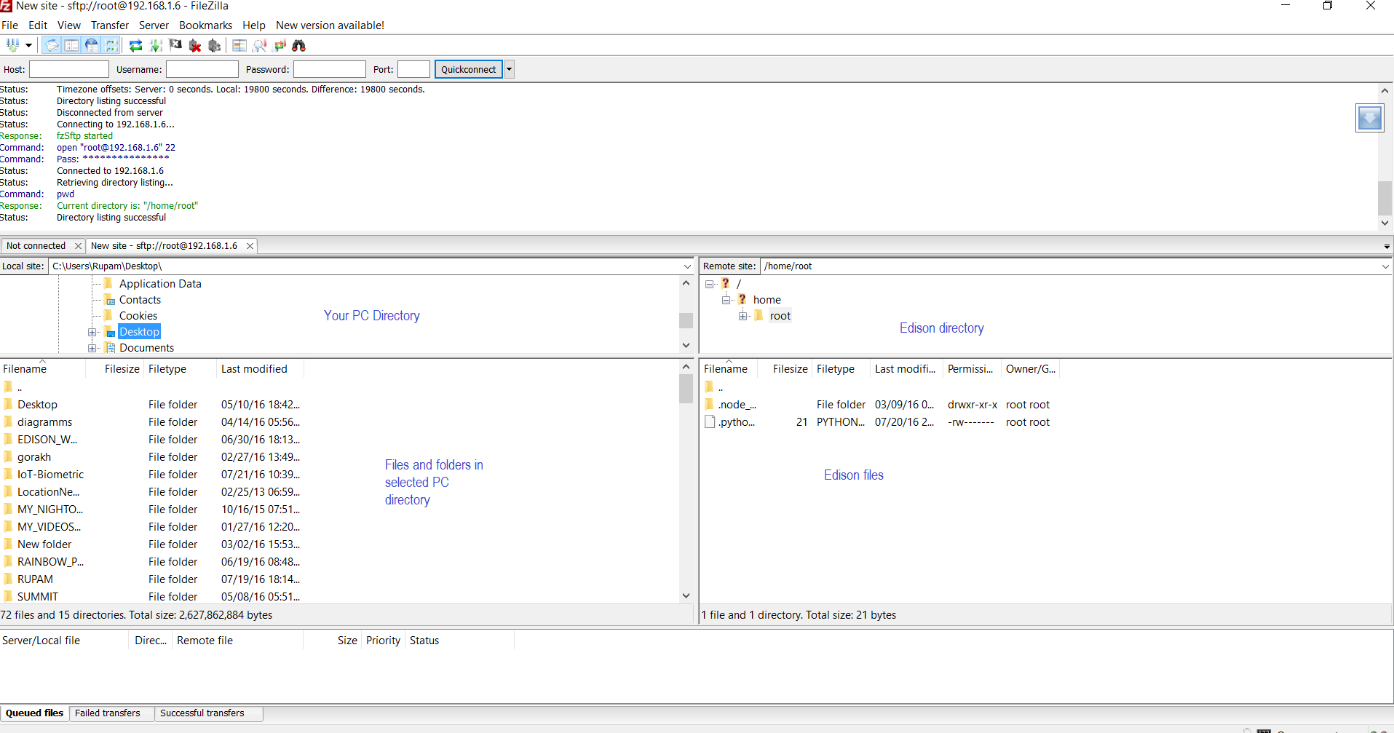This screenshot has width=1394, height=733.
Task: Expand the Desktop tree node
Action: tap(92, 332)
